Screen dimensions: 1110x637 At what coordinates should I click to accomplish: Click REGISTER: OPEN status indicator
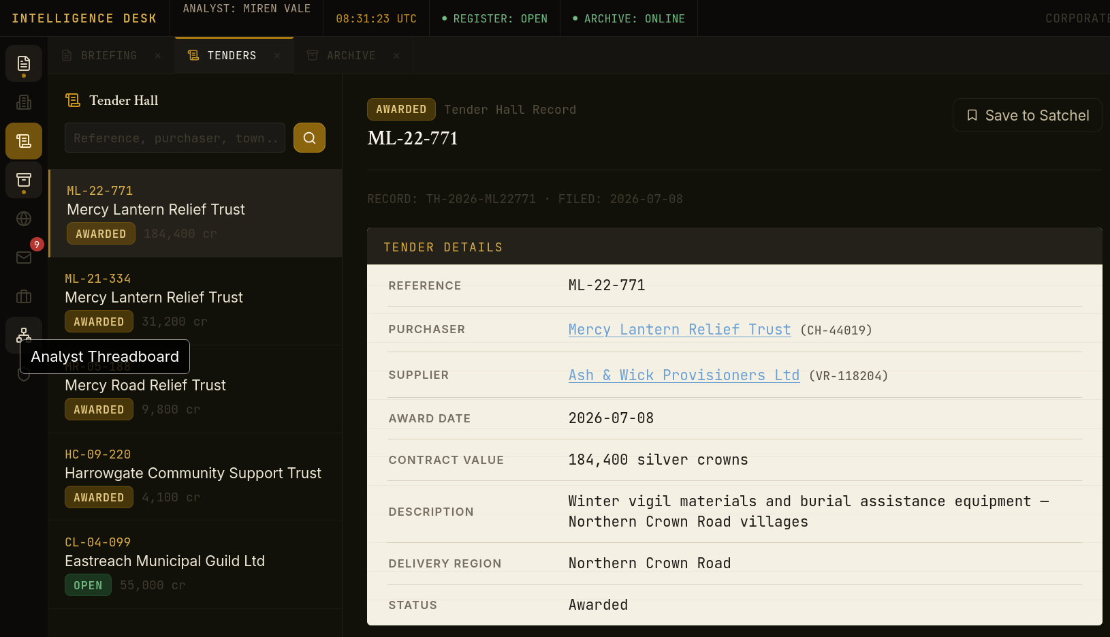coord(494,18)
